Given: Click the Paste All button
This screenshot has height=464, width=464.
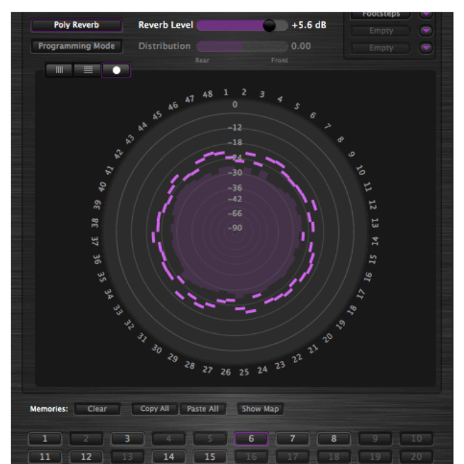Looking at the screenshot, I should tap(203, 409).
